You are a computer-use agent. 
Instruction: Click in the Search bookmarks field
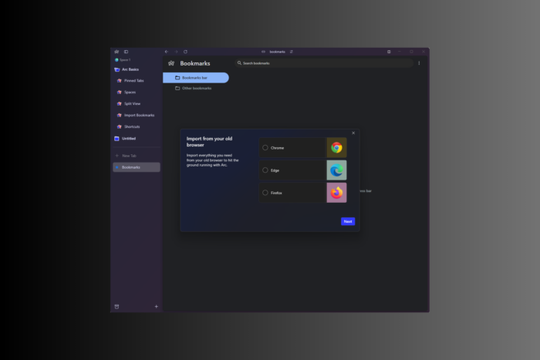[324, 63]
